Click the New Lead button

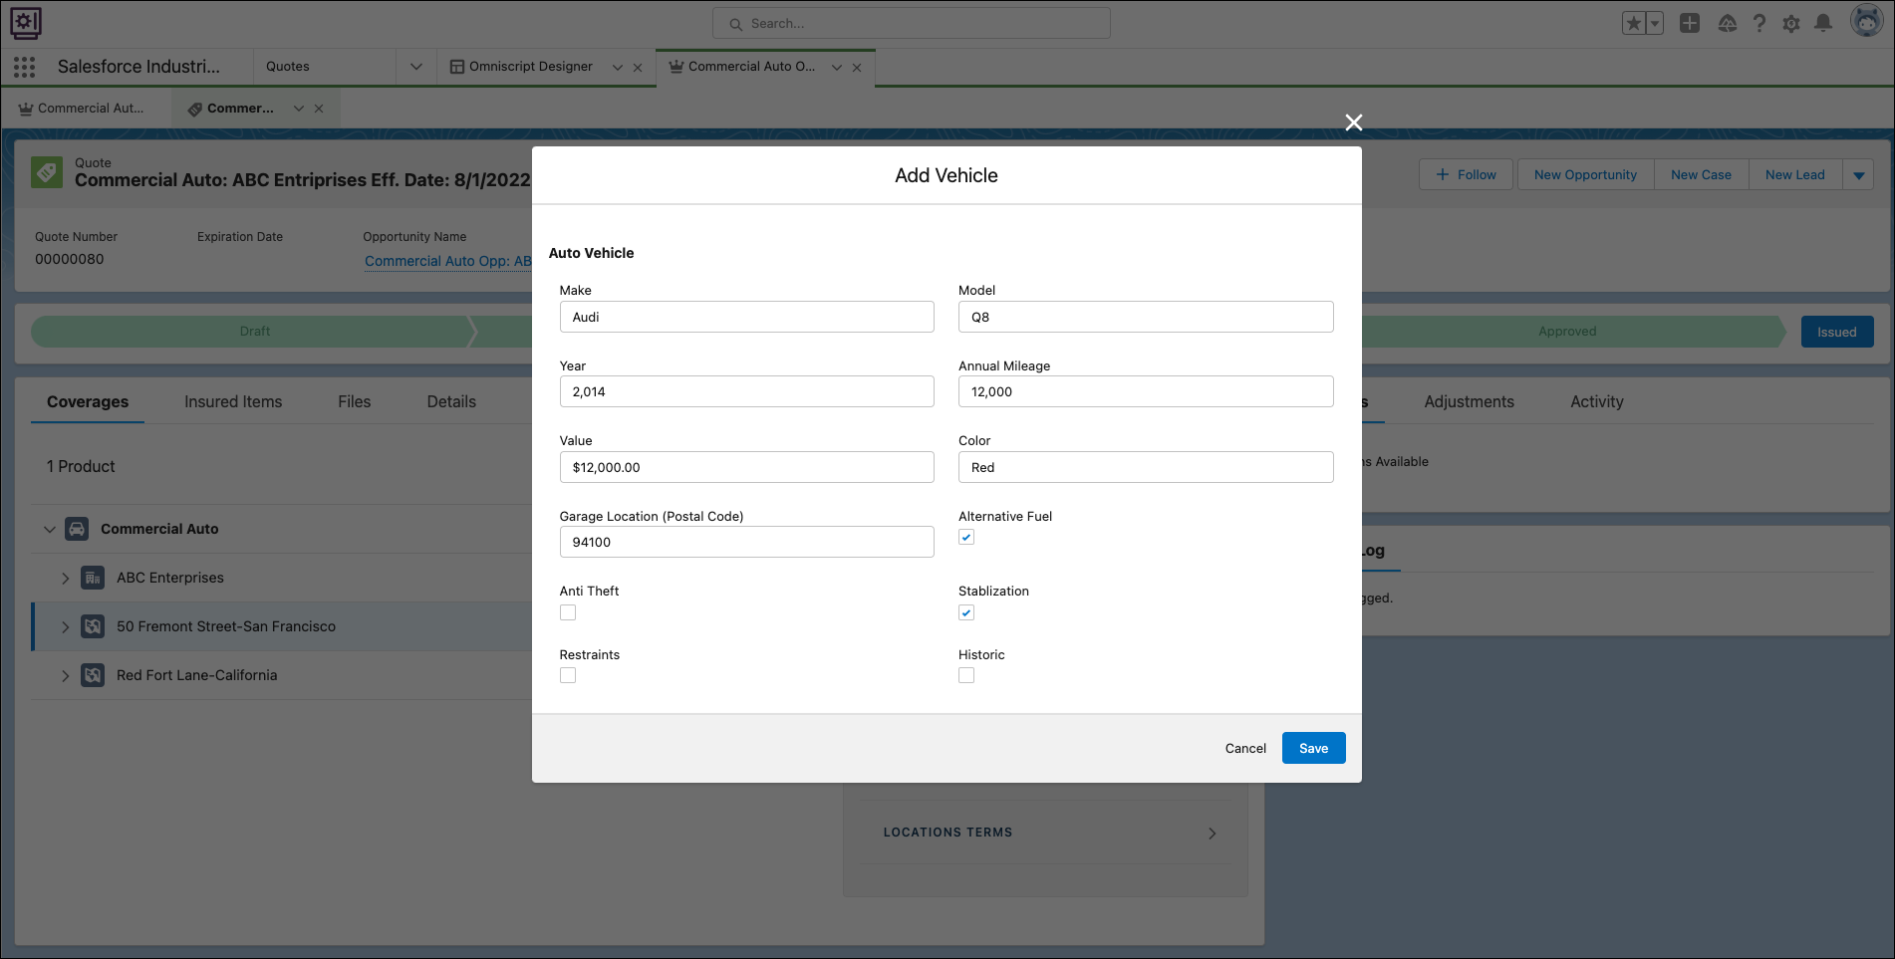click(1795, 175)
